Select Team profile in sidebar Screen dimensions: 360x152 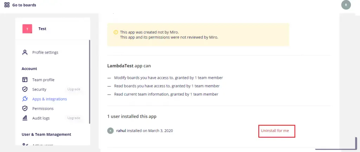coord(43,80)
